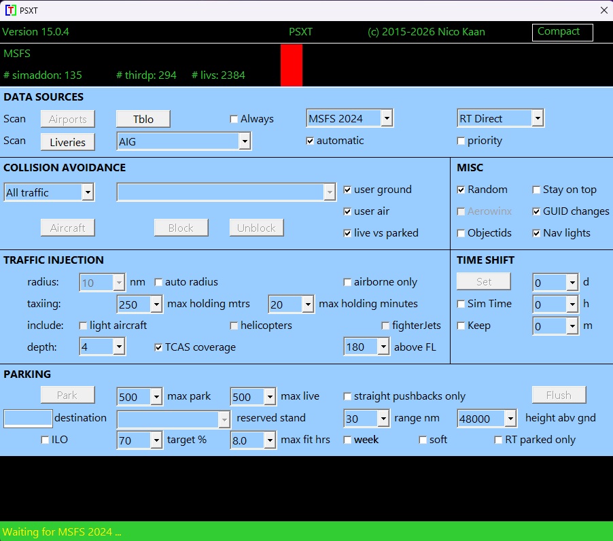The image size is (613, 541).
Task: Enable Stay on top checkbox
Action: coord(536,190)
